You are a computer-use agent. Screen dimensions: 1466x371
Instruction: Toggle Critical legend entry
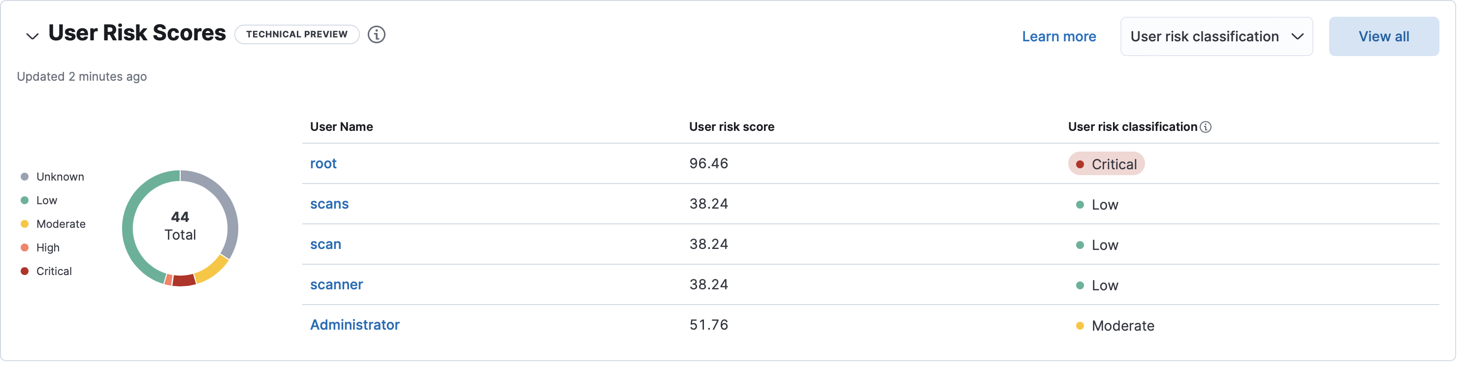tap(54, 272)
